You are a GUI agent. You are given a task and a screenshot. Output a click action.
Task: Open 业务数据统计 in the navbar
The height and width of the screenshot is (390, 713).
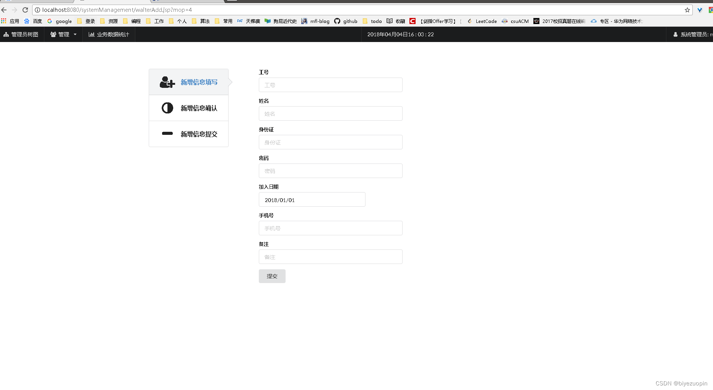tap(109, 34)
